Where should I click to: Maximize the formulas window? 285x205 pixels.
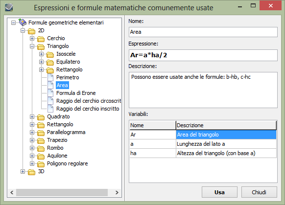pos(253,6)
